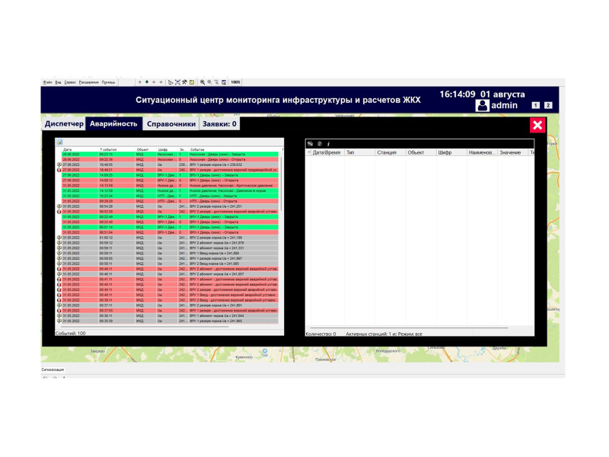The image size is (609, 457).
Task: Click the zoom window icon before the 100%
Action: click(224, 82)
